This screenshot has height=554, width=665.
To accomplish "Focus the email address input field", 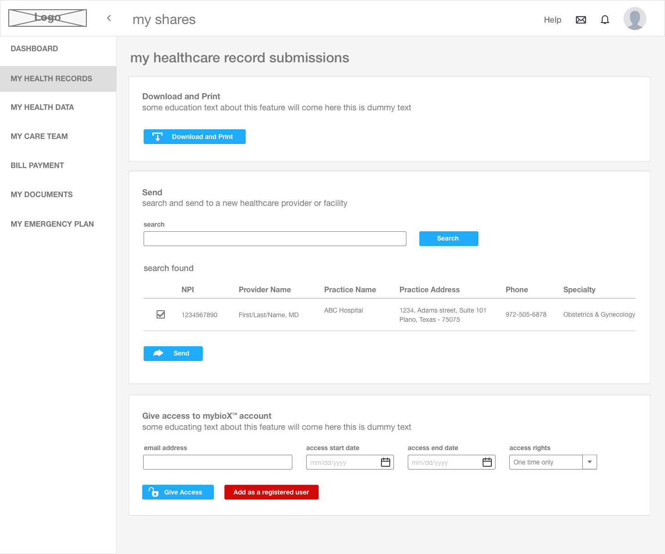I will [x=218, y=462].
